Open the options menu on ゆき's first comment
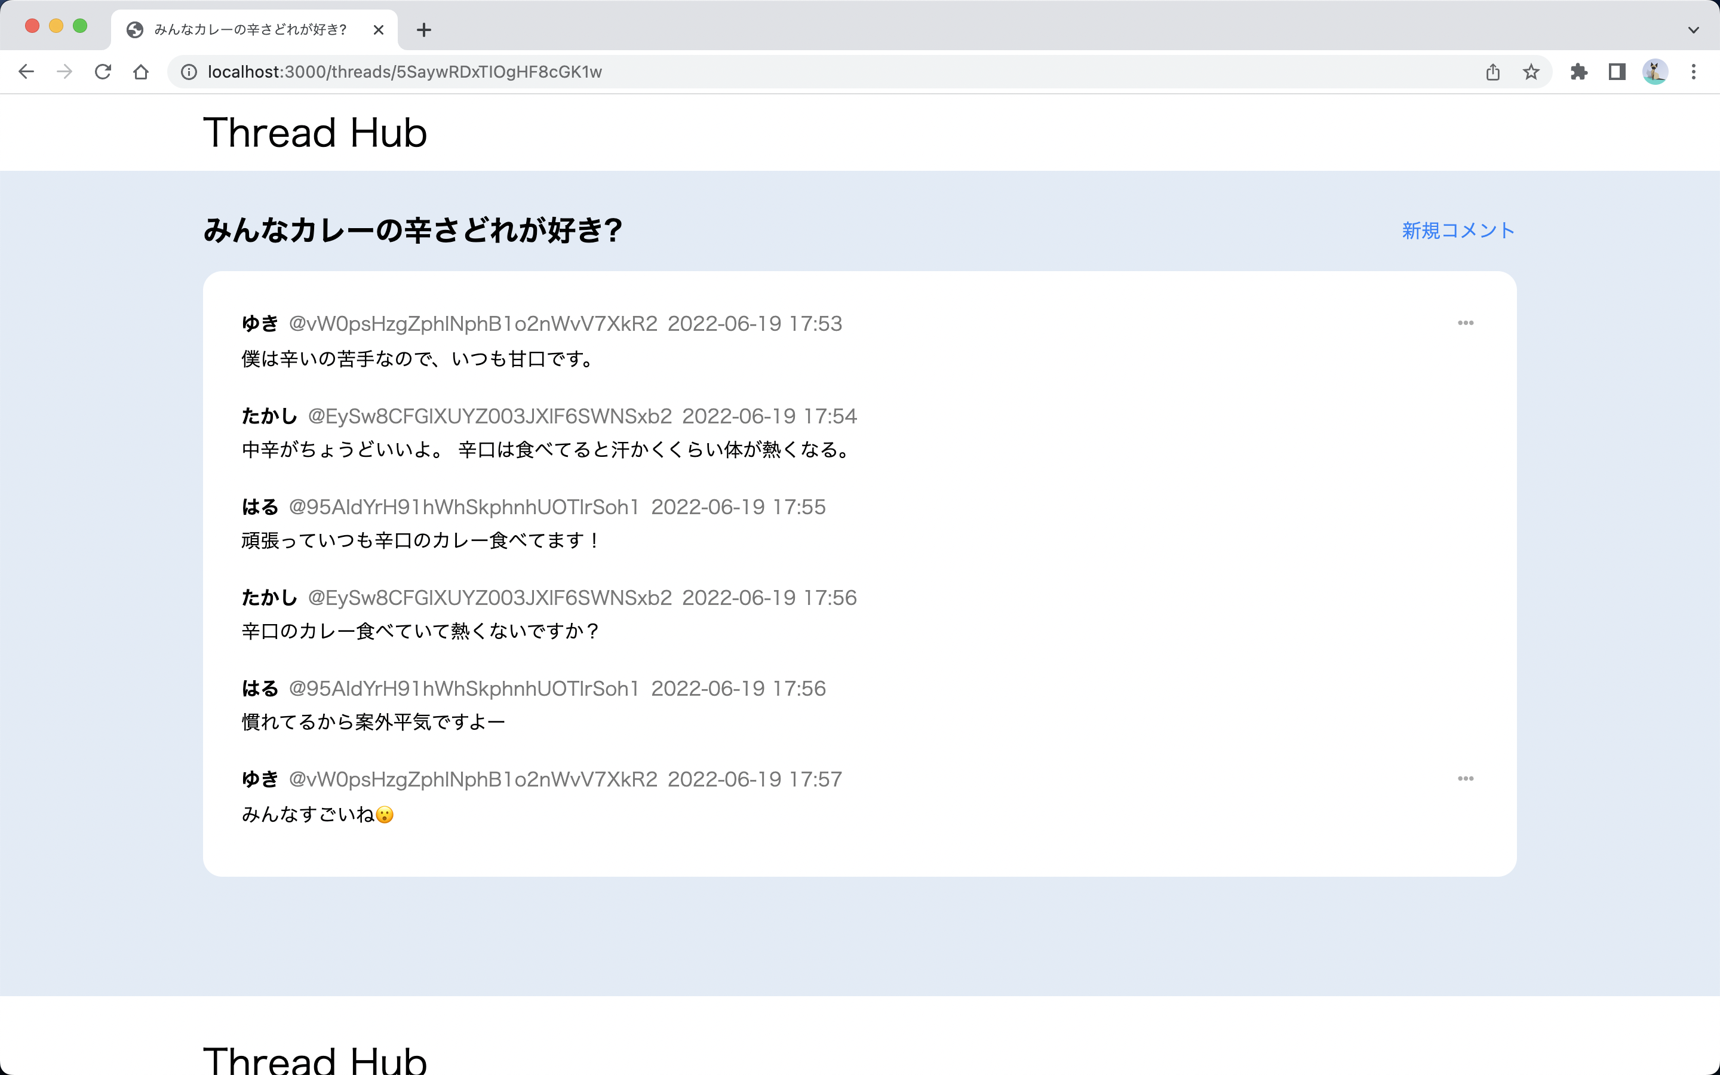The height and width of the screenshot is (1075, 1720). click(1466, 322)
